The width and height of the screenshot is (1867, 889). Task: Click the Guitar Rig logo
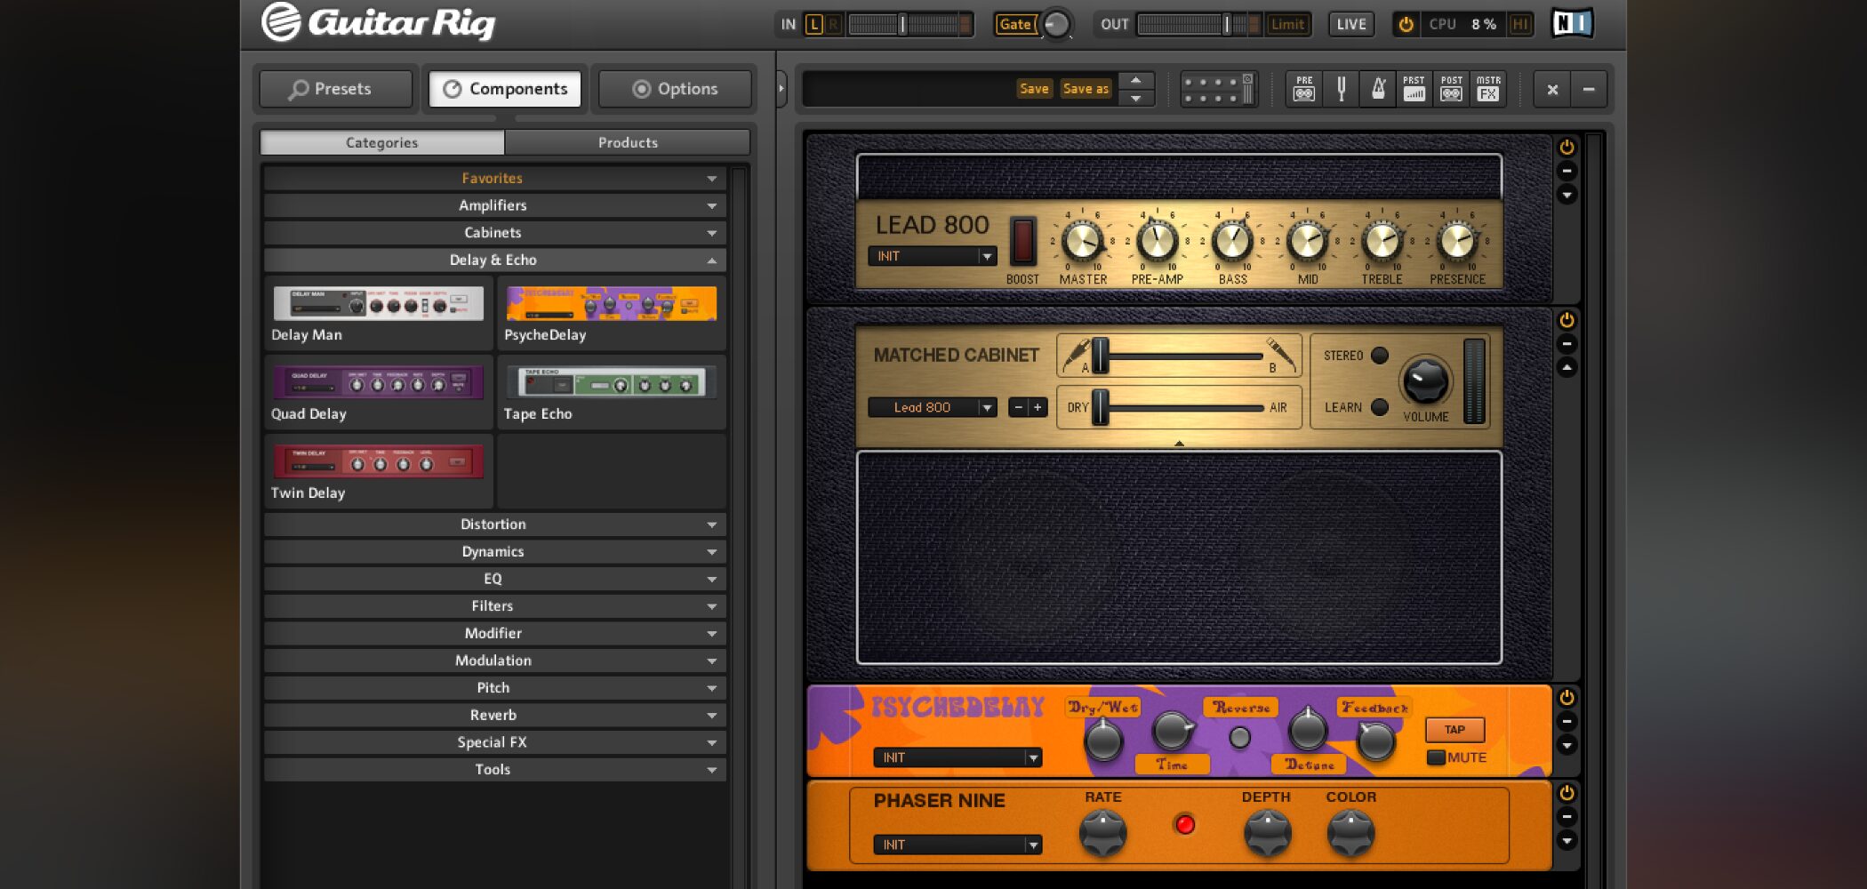pos(379,22)
